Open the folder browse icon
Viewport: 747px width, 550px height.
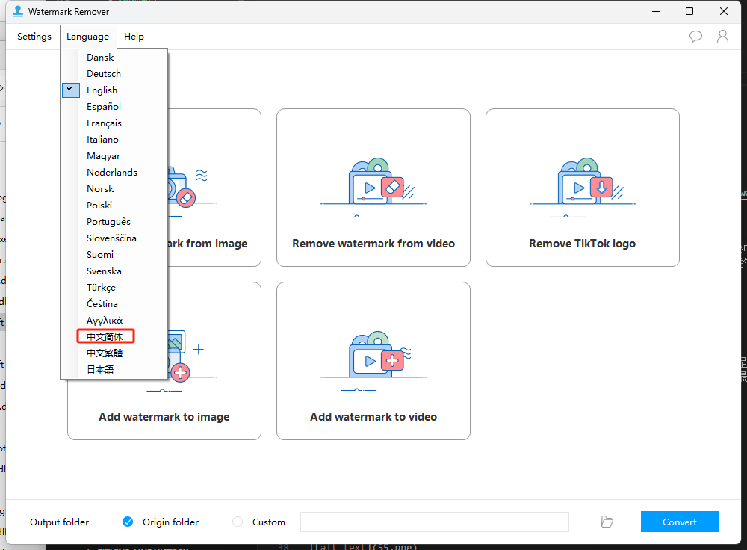607,522
